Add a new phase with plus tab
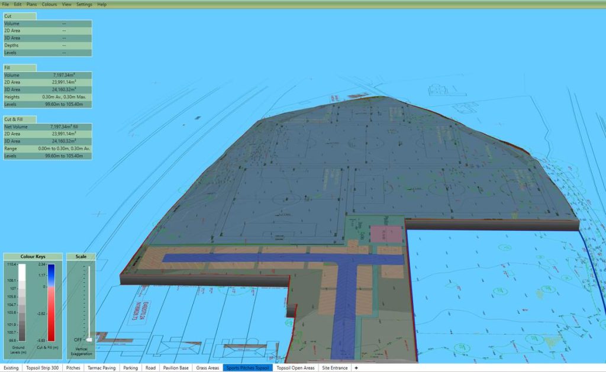606x372 pixels. coord(356,368)
